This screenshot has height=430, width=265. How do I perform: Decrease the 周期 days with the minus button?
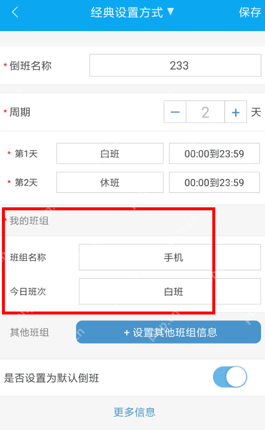pyautogui.click(x=175, y=112)
